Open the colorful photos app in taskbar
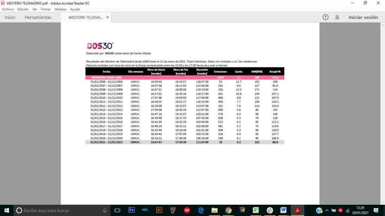 [242, 210]
